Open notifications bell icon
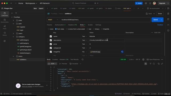This screenshot has height=96, width=171. tap(150, 3)
